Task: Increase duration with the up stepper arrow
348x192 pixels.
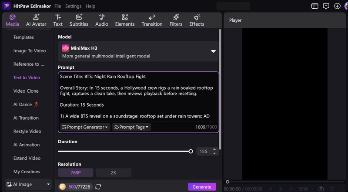Action: 214,150
